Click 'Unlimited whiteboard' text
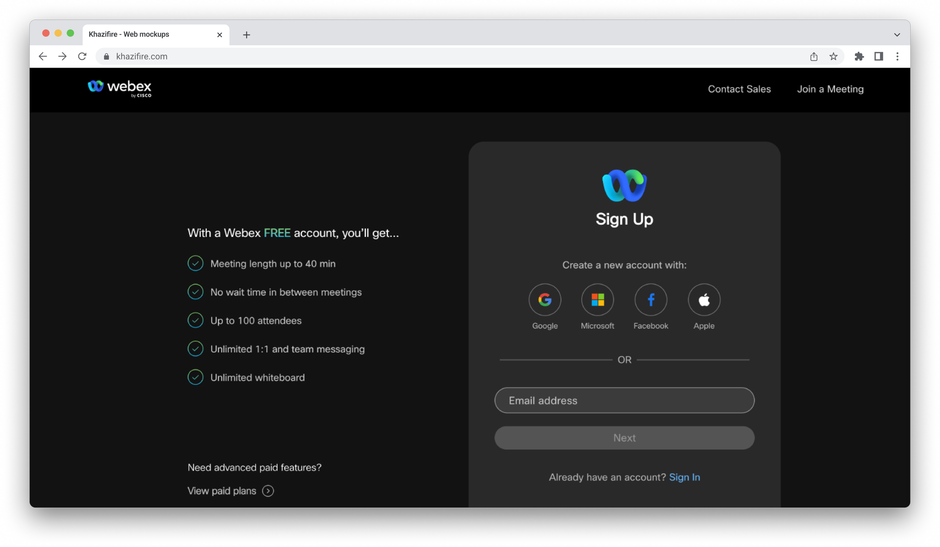940x547 pixels. click(x=258, y=377)
